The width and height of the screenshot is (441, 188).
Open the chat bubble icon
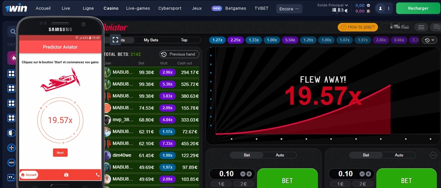[x=436, y=27]
